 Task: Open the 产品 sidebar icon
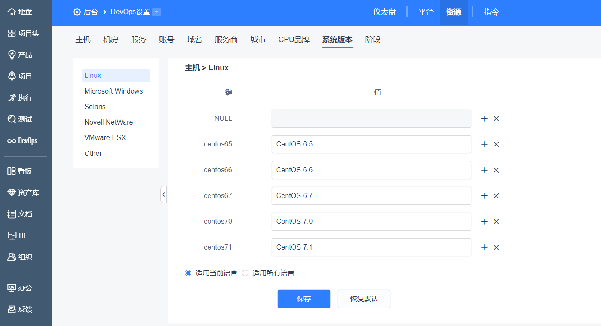[x=12, y=55]
